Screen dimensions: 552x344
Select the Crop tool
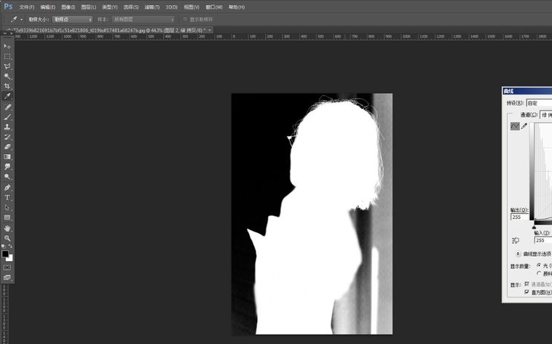8,86
